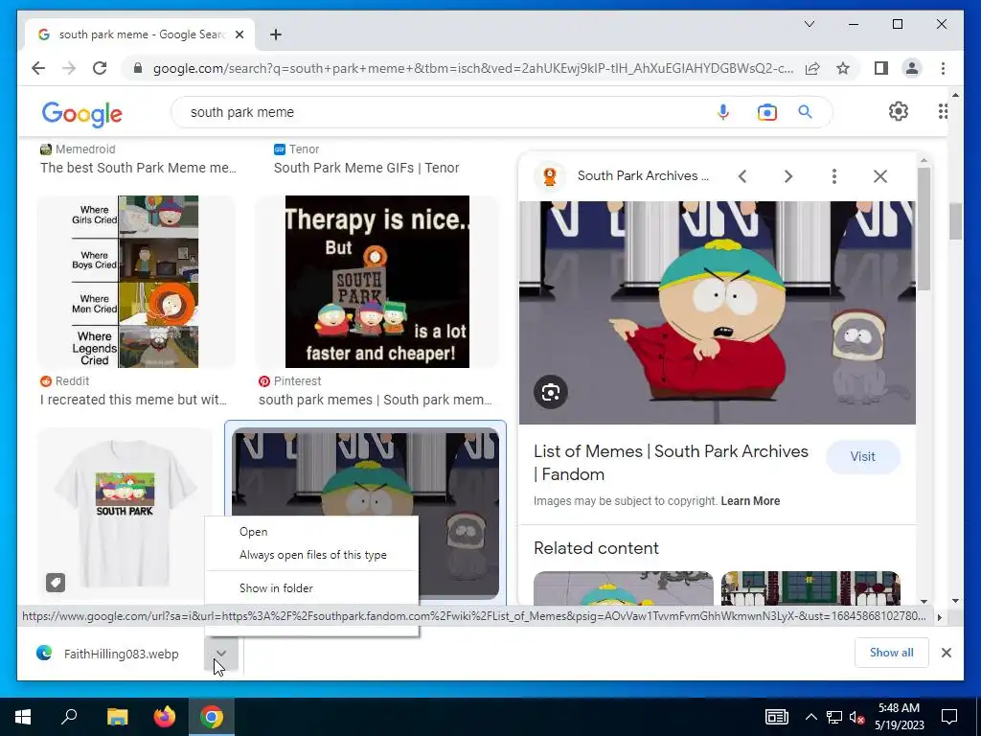Open the preview panel's more options
This screenshot has height=736, width=981.
point(834,176)
